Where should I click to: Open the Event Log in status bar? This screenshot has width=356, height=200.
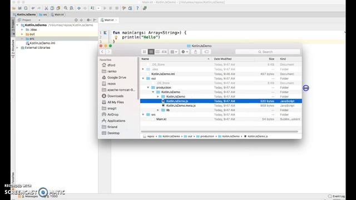(x=337, y=196)
